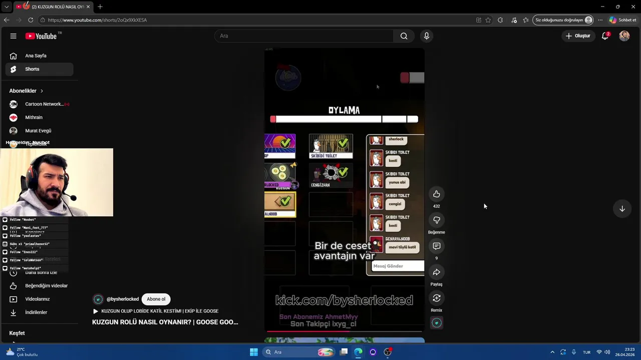Open Copilot Sohbet et button

click(622, 20)
